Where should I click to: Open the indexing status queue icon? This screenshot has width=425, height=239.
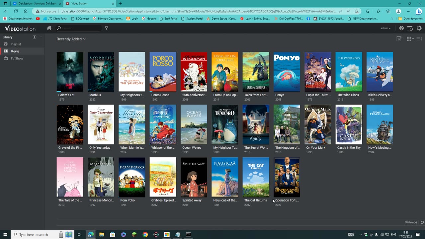point(410,28)
